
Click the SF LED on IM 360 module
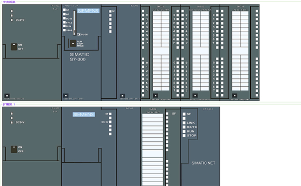click(x=110, y=11)
